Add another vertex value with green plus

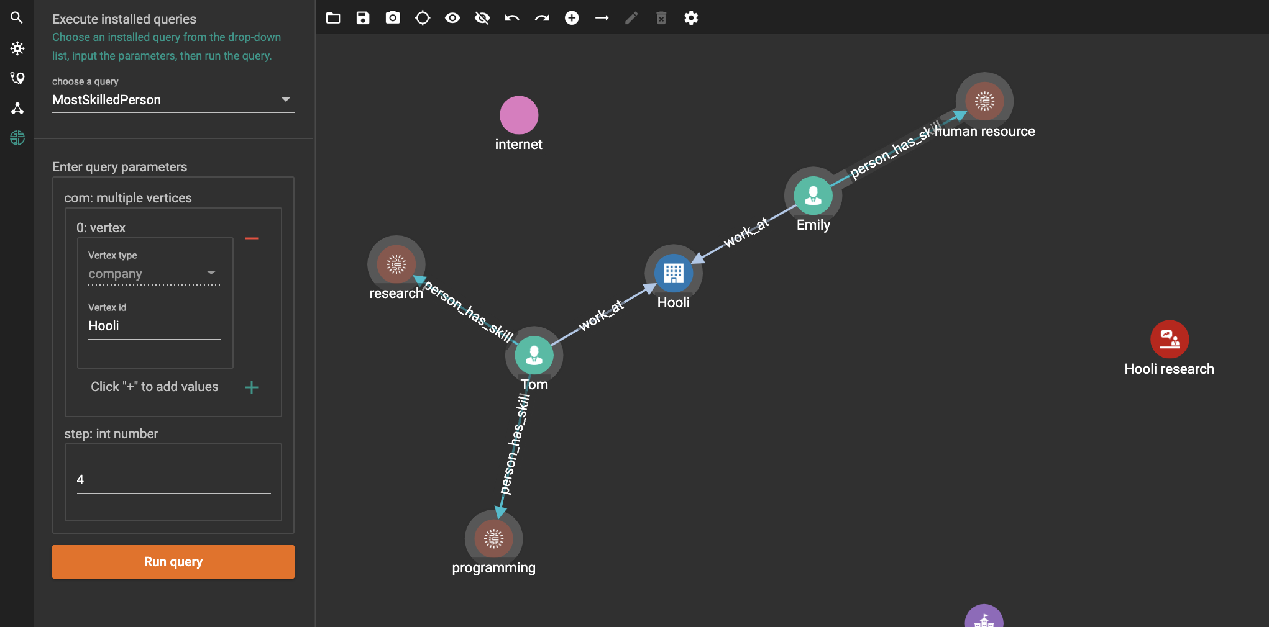coord(252,387)
